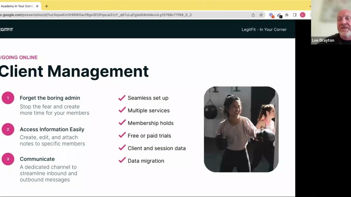Select the Multiple services text
351x197 pixels.
(x=149, y=111)
